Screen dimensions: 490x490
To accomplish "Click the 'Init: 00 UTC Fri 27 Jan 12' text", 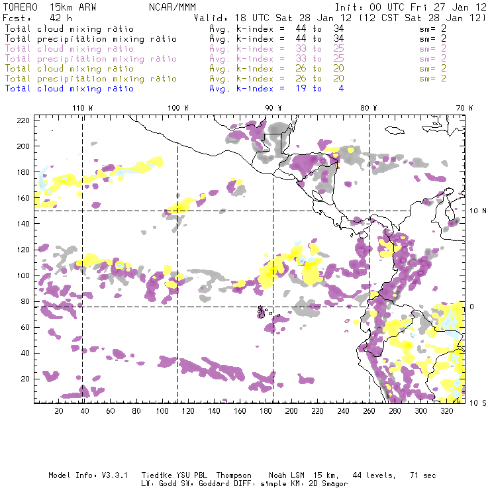I will click(x=411, y=7).
